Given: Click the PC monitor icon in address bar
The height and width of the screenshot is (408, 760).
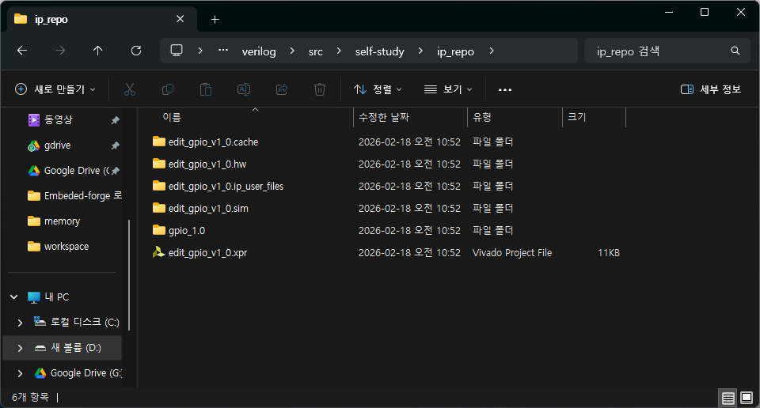Looking at the screenshot, I should [x=177, y=51].
